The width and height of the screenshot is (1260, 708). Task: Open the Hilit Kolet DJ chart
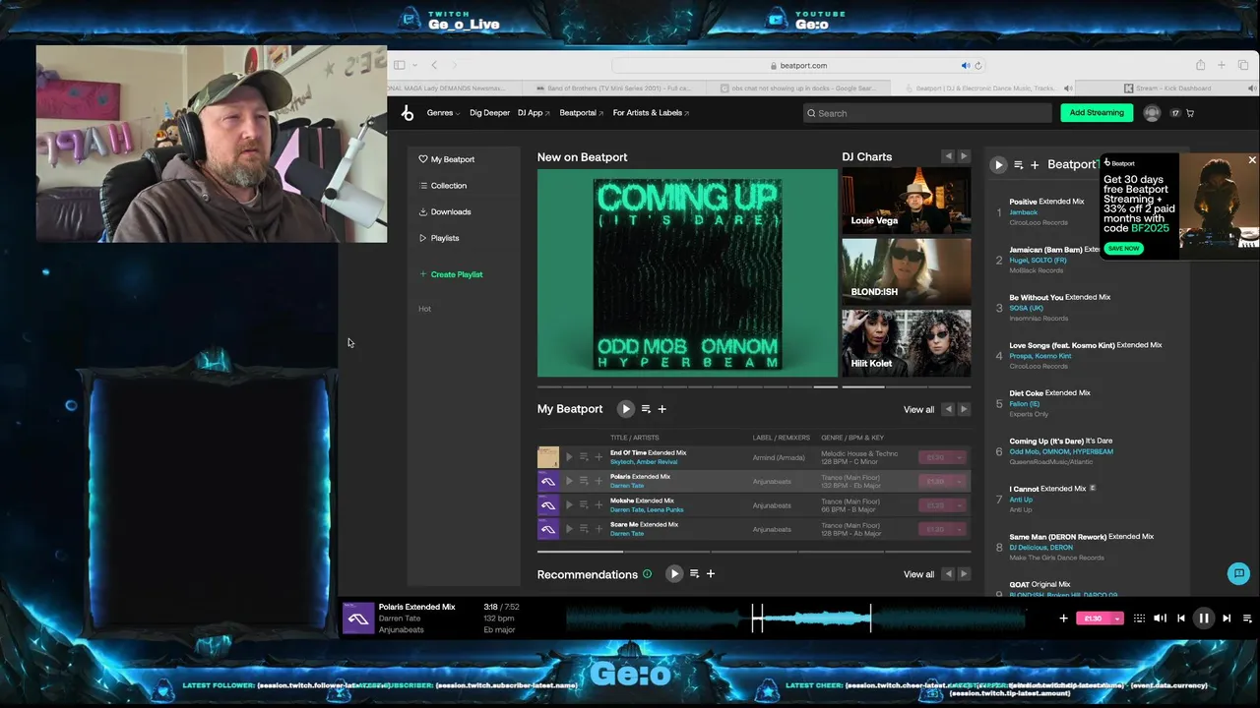tap(906, 342)
